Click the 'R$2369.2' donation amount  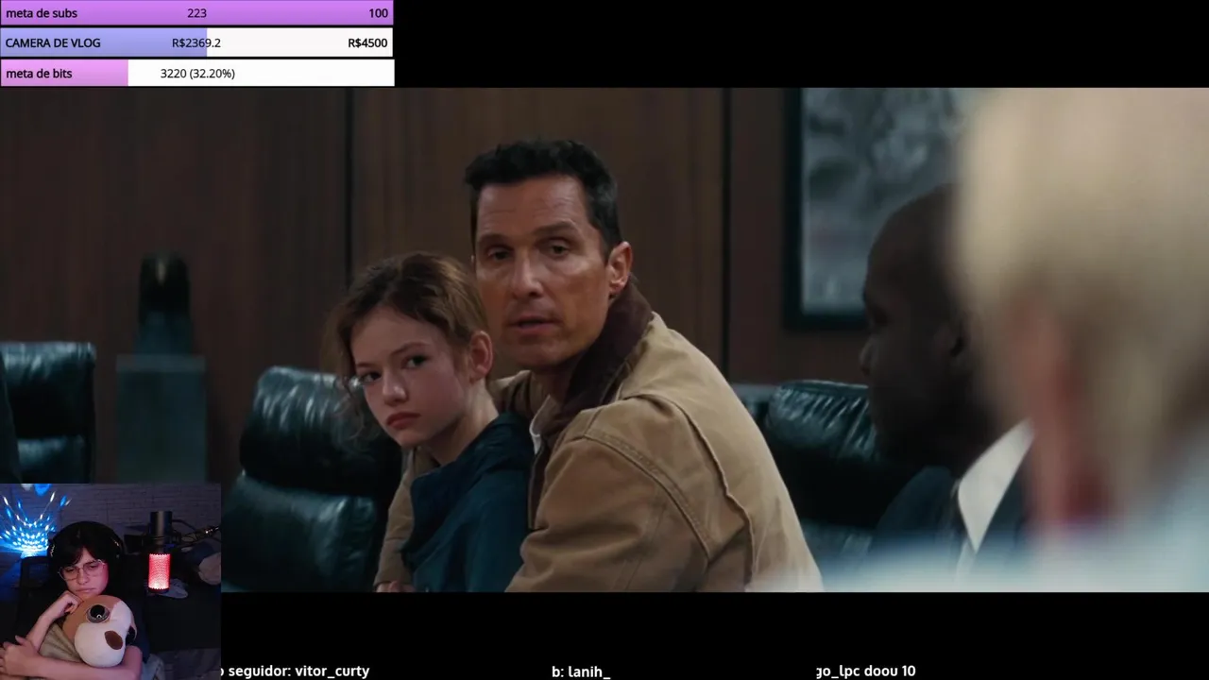point(196,42)
